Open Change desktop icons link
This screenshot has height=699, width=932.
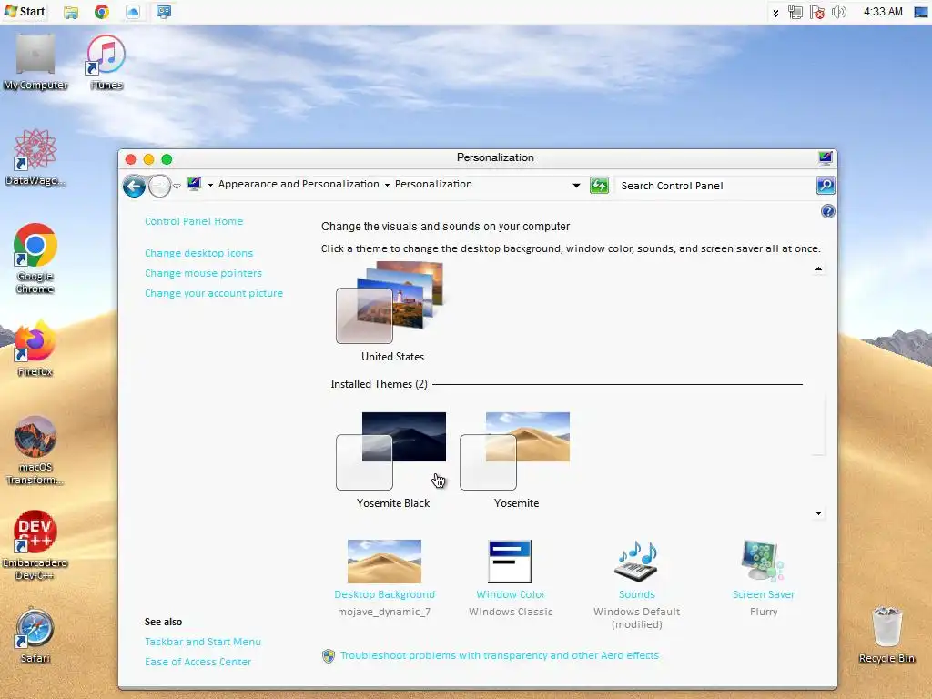[198, 253]
